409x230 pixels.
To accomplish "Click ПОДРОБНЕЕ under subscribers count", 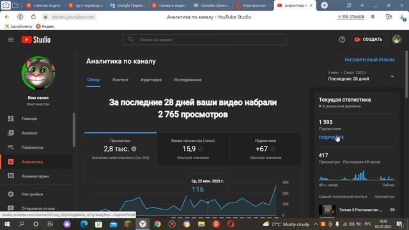I will click(x=331, y=137).
